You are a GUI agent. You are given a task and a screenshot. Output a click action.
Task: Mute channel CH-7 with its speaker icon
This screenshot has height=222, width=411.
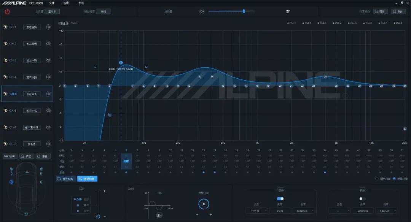pos(48,127)
